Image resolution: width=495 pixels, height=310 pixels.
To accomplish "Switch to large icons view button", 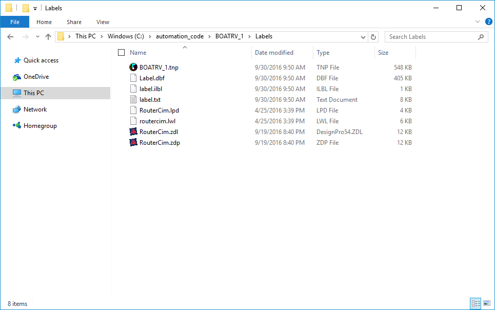I will point(486,303).
